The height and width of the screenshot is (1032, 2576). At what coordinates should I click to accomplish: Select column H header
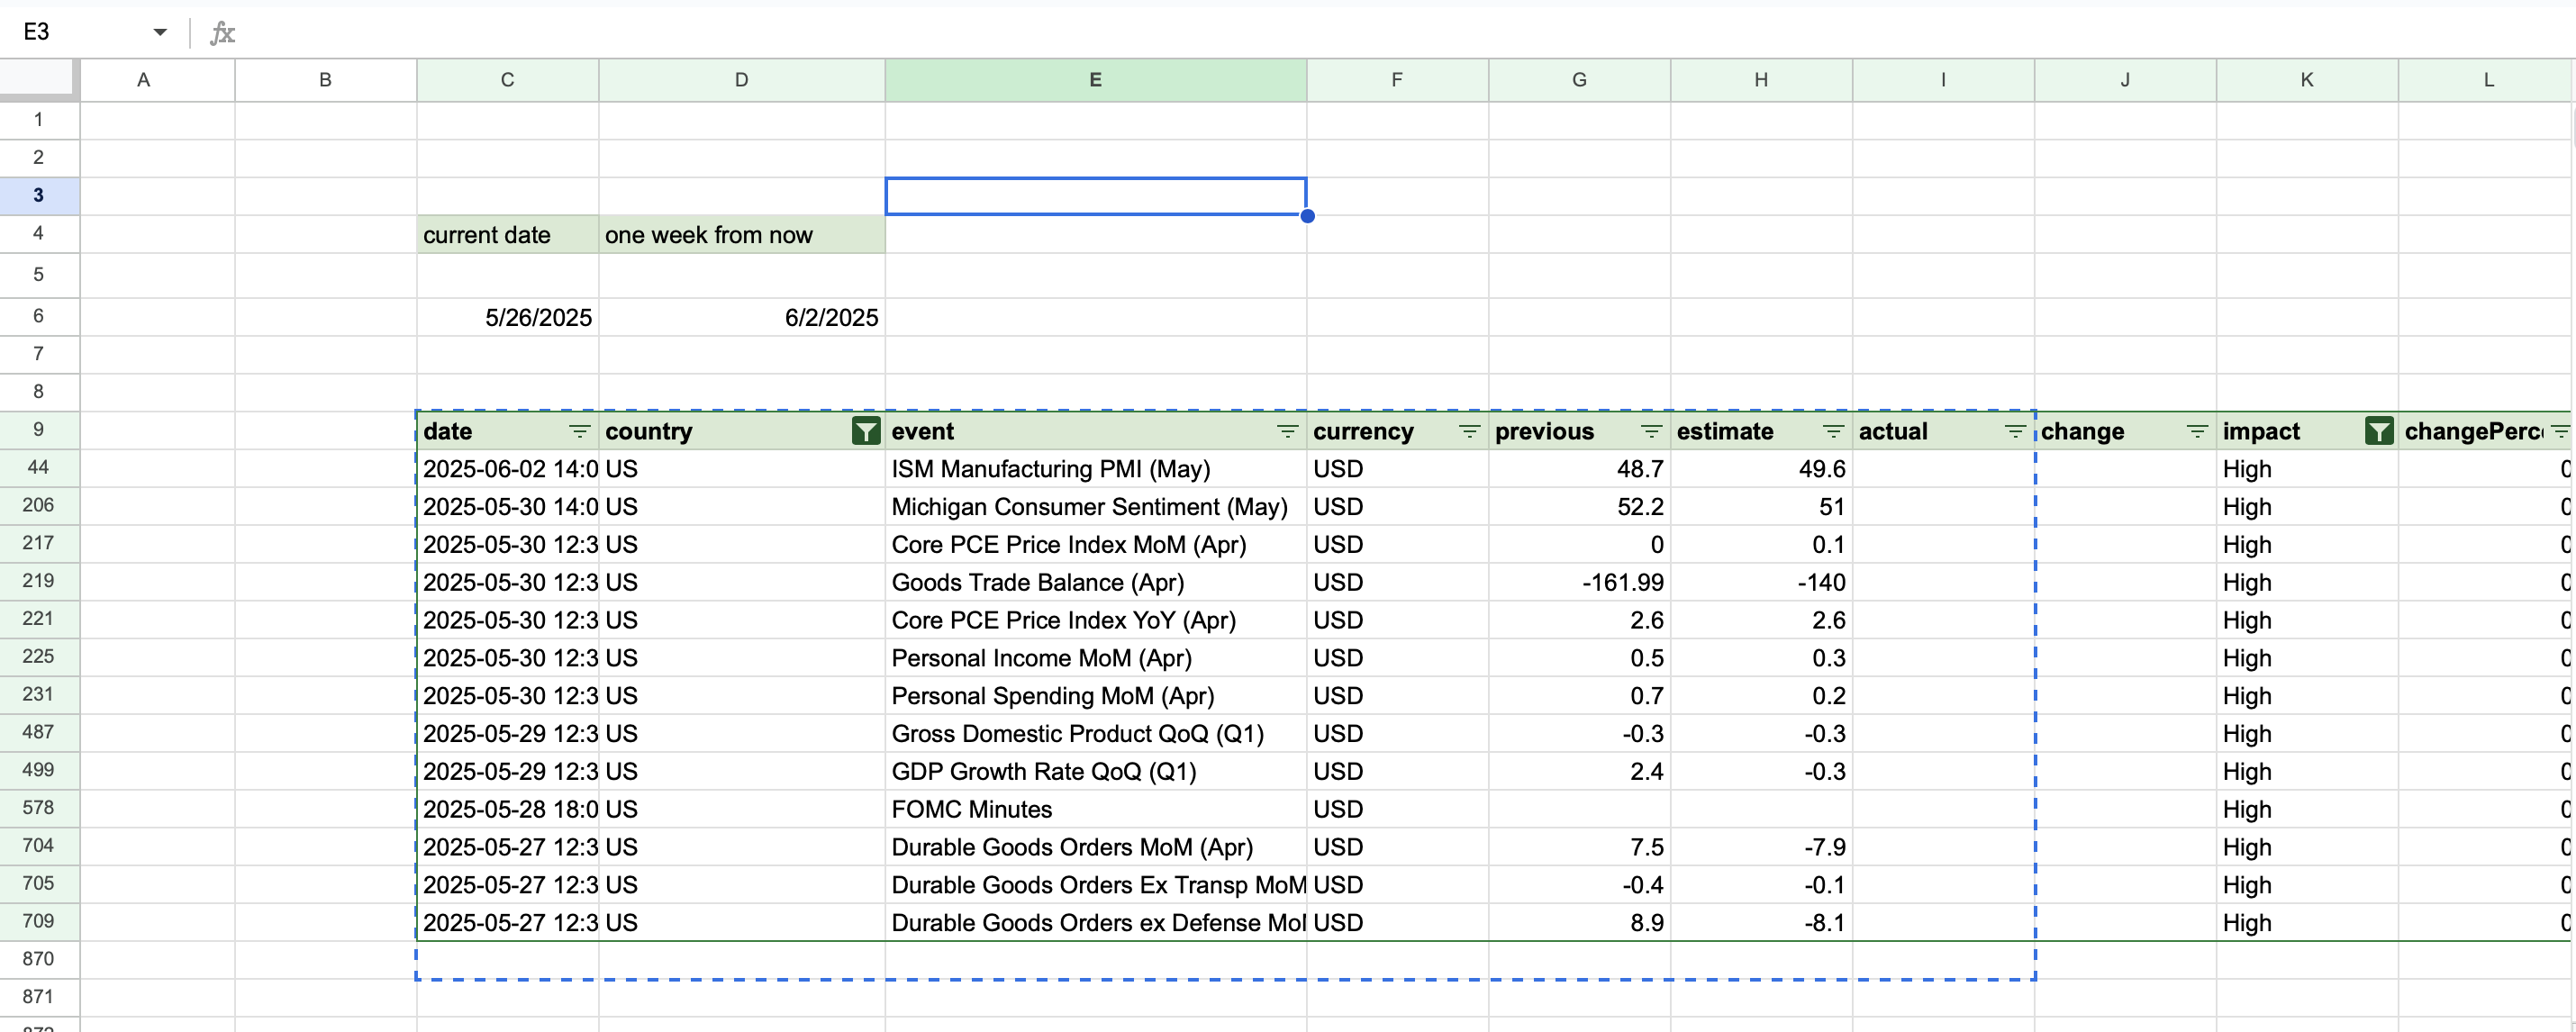(x=1762, y=80)
